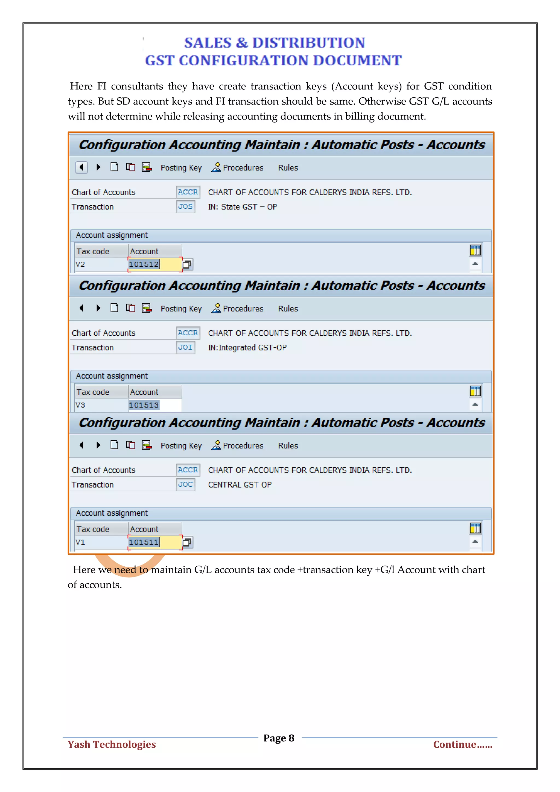
Task: Select tax code V2 cell
Action: click(101, 264)
